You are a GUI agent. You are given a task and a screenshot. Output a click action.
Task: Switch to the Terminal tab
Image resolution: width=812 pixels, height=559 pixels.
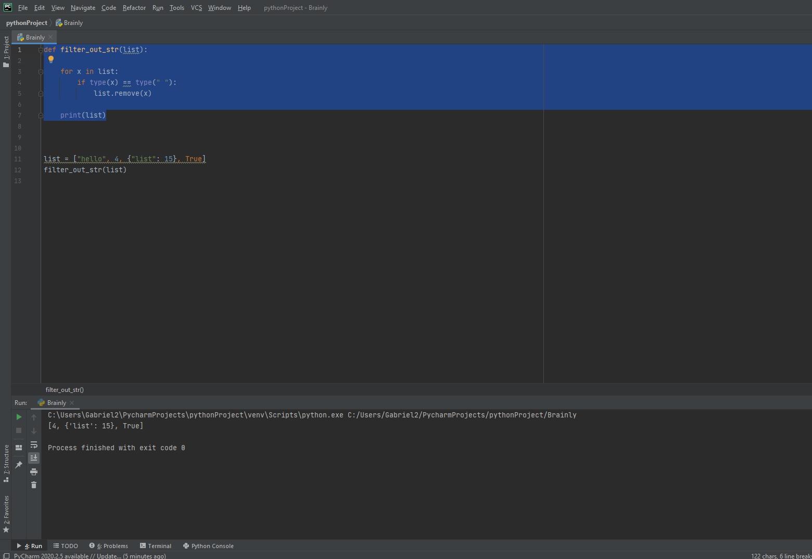point(156,546)
